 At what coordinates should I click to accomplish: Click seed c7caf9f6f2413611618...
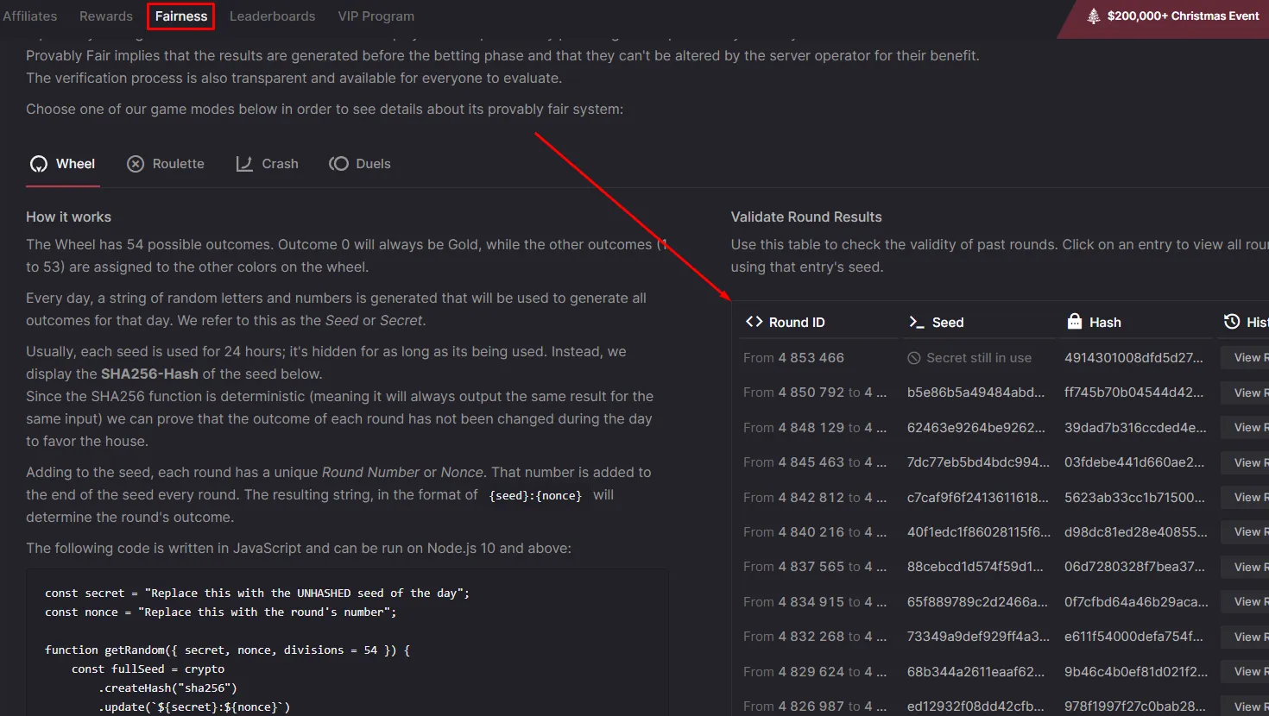click(x=978, y=498)
